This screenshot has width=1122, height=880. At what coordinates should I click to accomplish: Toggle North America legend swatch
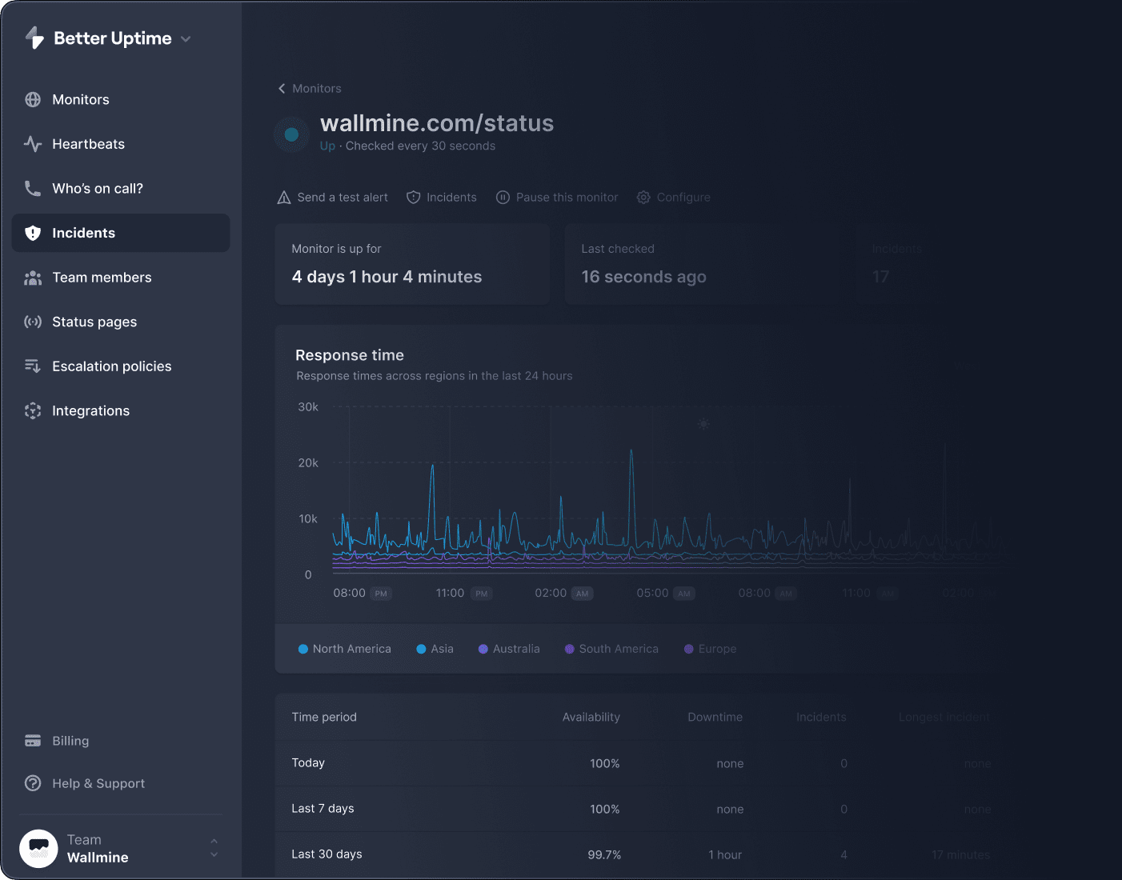[303, 649]
